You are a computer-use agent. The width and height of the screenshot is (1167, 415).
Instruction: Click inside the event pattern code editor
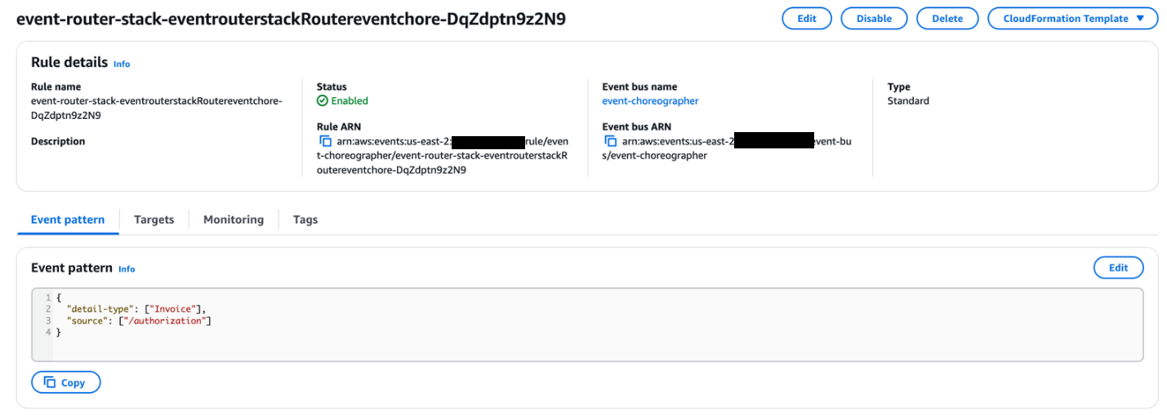point(572,334)
